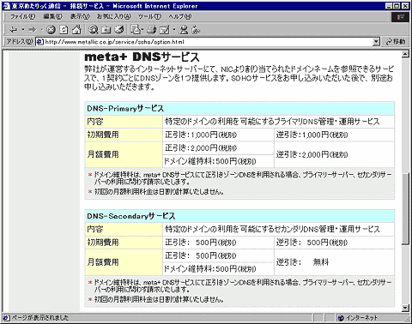Open the 編集(E) menu
This screenshot has width=412, height=324.
pos(52,16)
